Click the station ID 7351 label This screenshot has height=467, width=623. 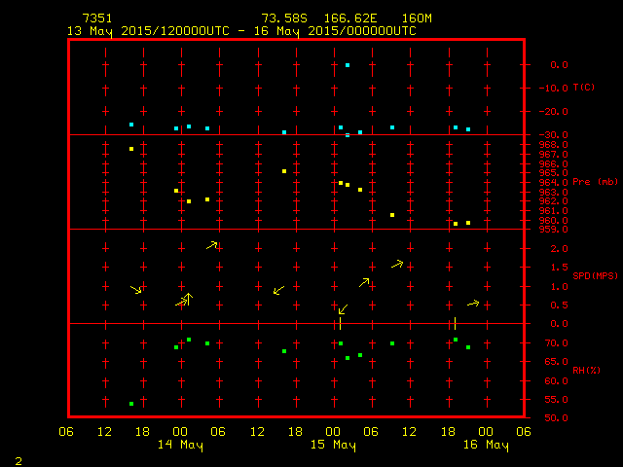pos(98,18)
